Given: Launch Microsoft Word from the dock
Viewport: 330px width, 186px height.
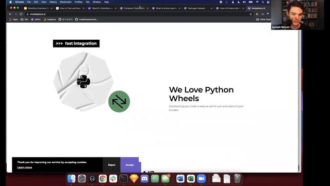Looking at the screenshot, I should pos(180,179).
